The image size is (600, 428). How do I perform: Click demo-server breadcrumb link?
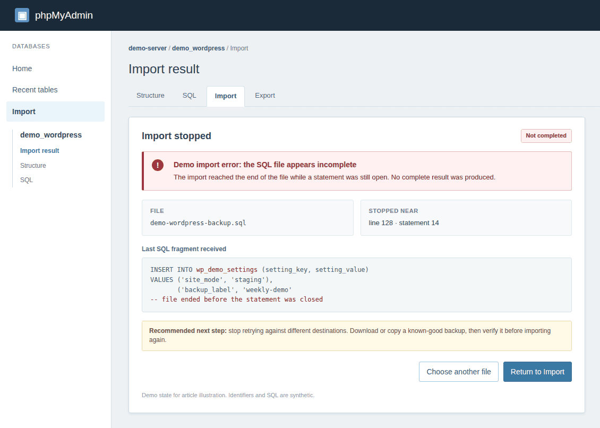point(148,48)
